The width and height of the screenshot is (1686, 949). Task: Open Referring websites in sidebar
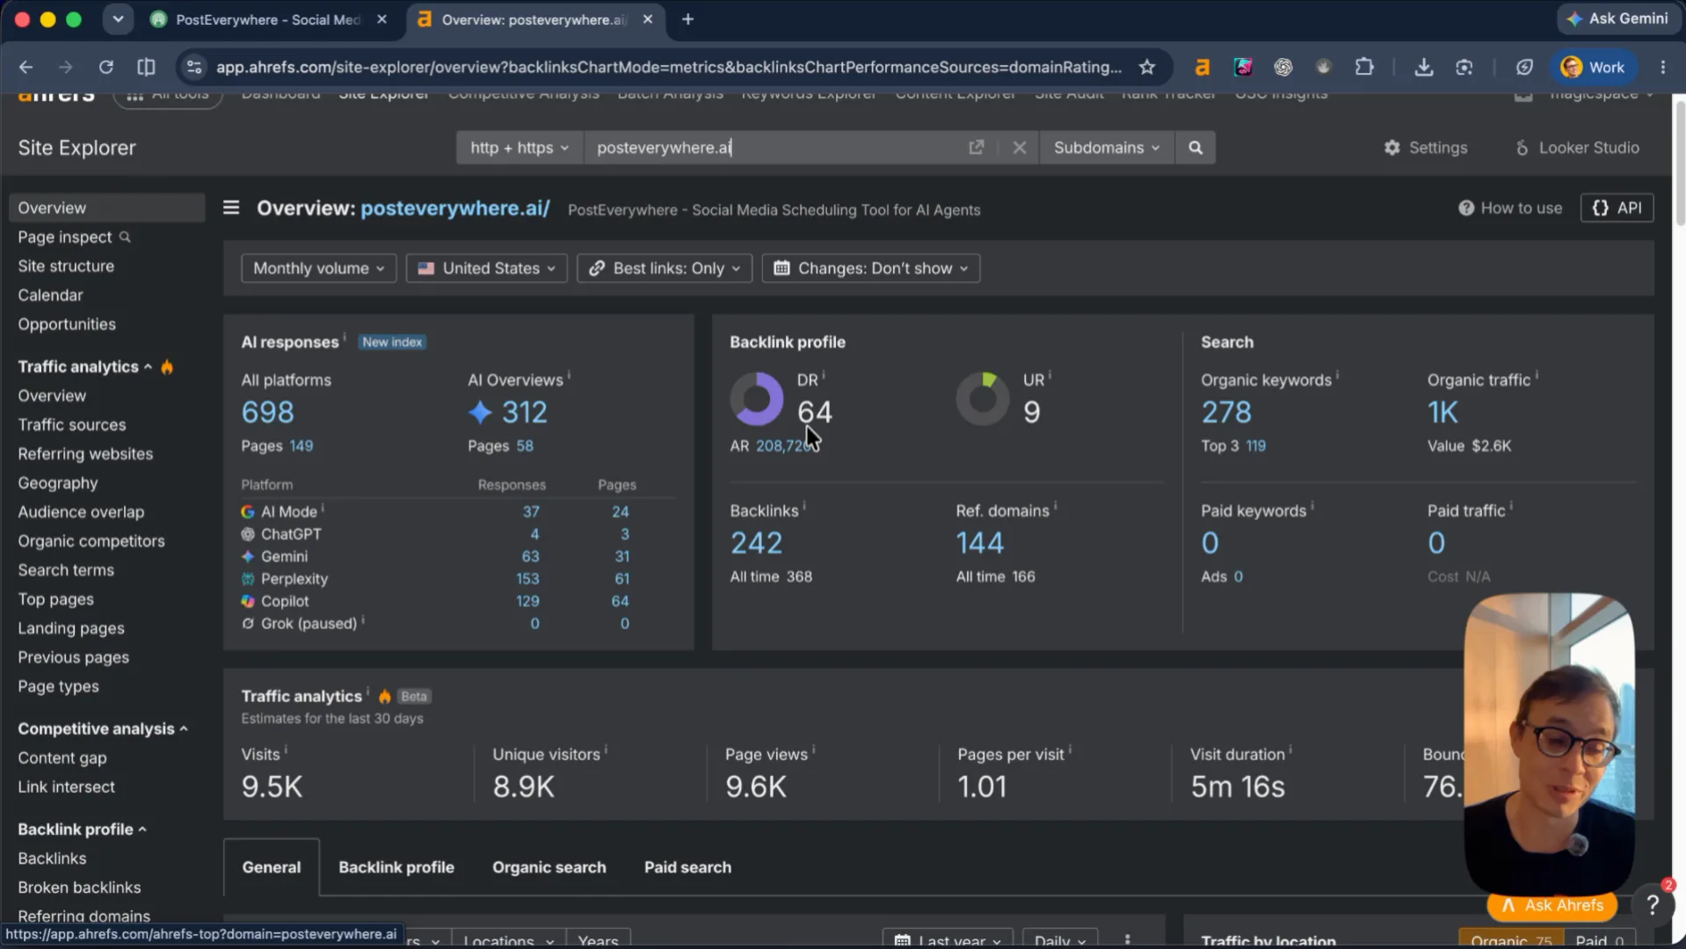point(85,454)
